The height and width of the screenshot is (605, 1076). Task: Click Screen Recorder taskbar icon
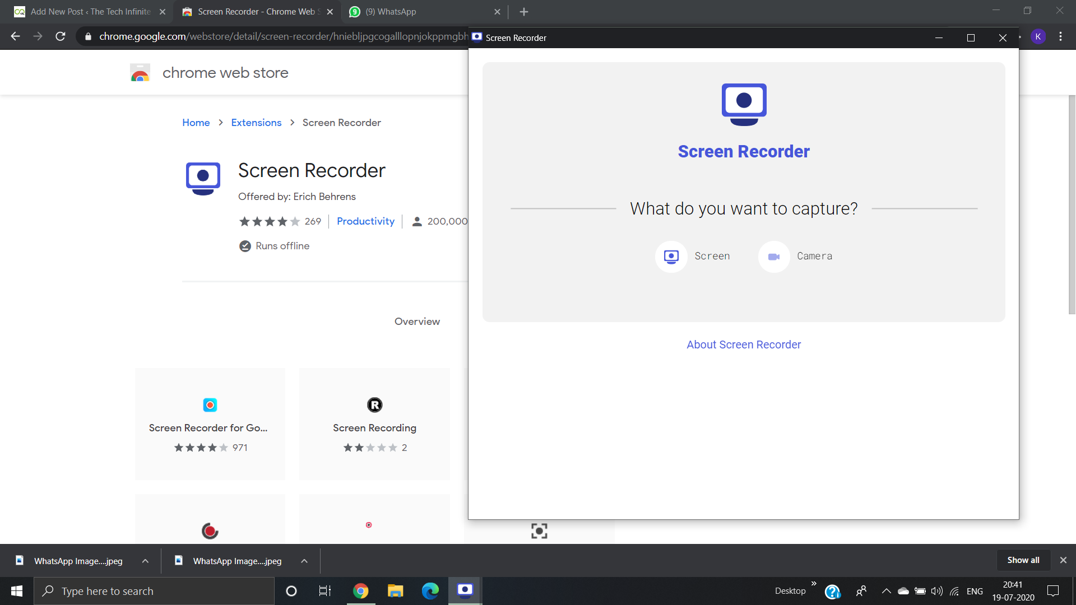pos(465,591)
